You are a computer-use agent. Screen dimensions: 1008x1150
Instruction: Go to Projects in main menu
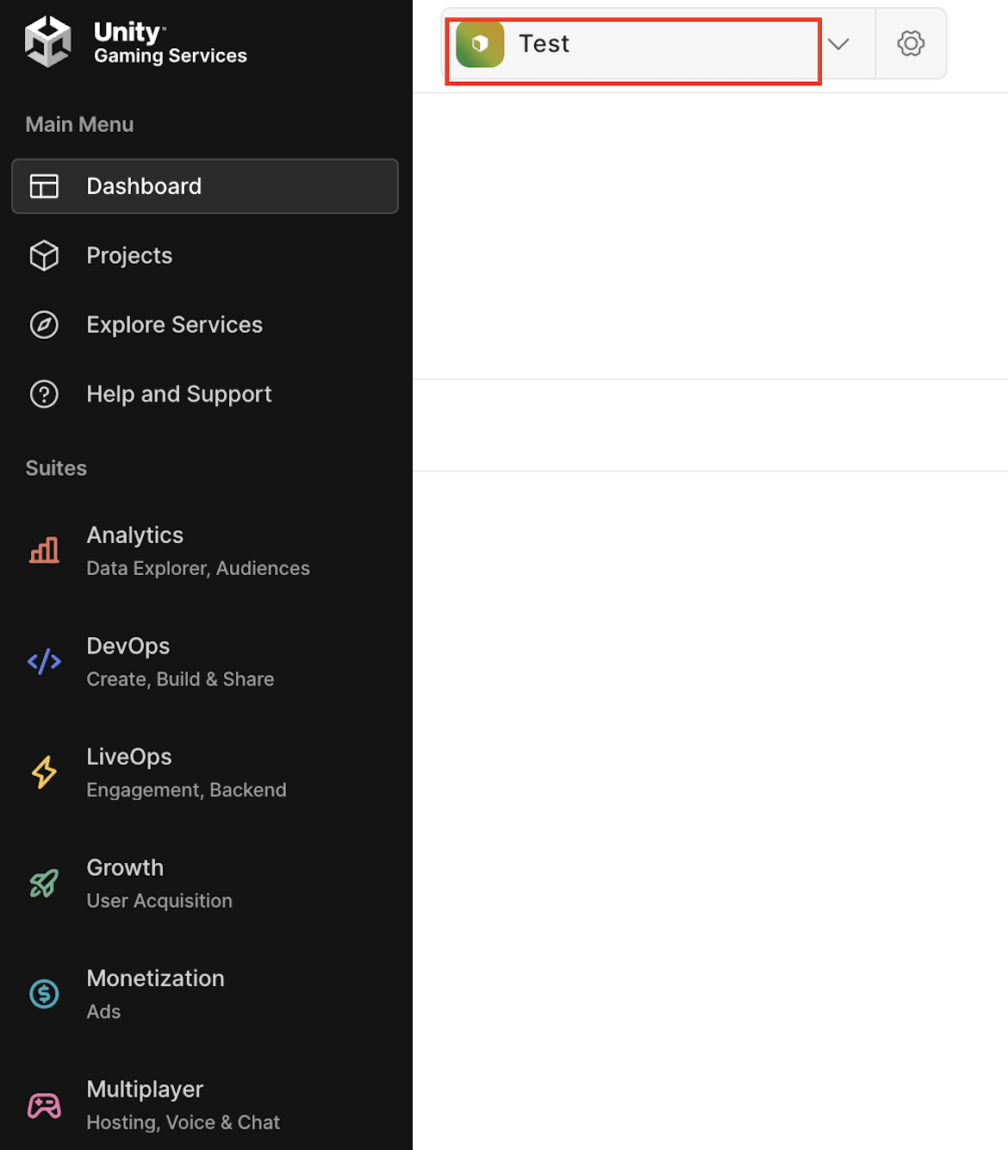tap(205, 255)
